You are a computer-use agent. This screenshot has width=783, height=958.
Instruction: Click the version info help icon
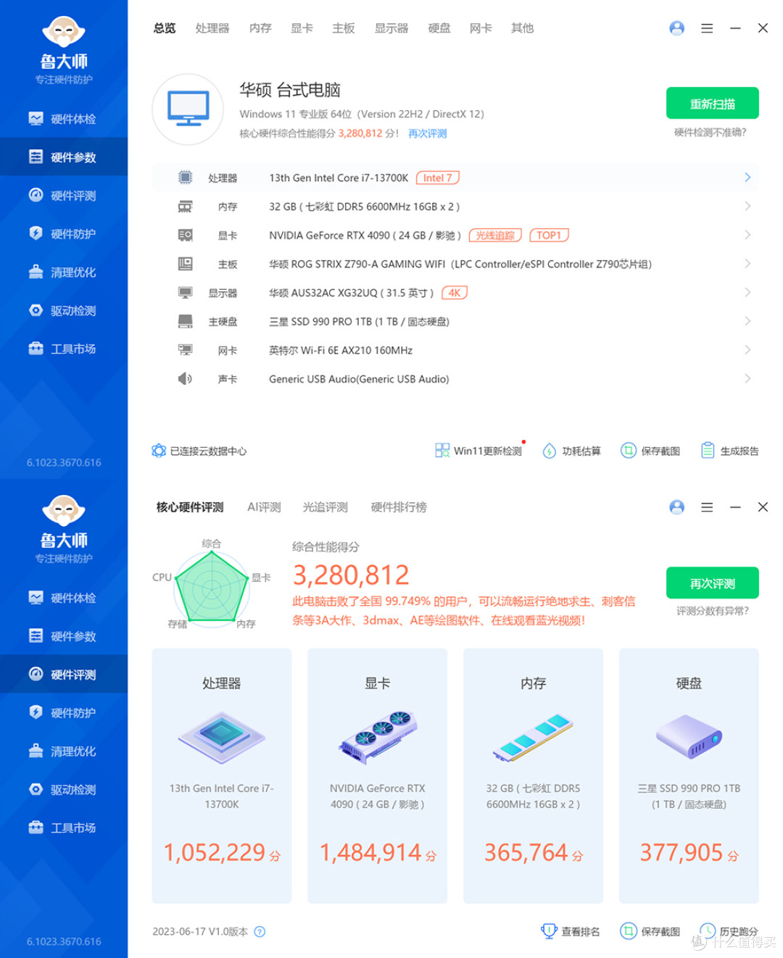pyautogui.click(x=260, y=932)
